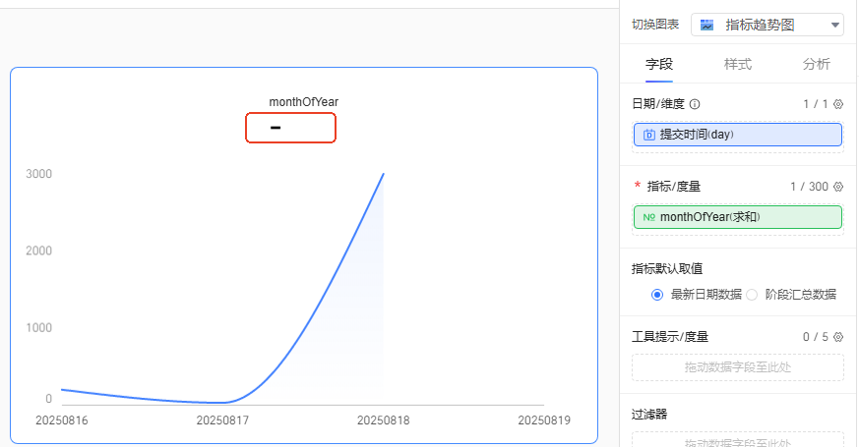Screen dimensions: 859x447
Task: Click the tooltip field drop area
Action: point(738,367)
